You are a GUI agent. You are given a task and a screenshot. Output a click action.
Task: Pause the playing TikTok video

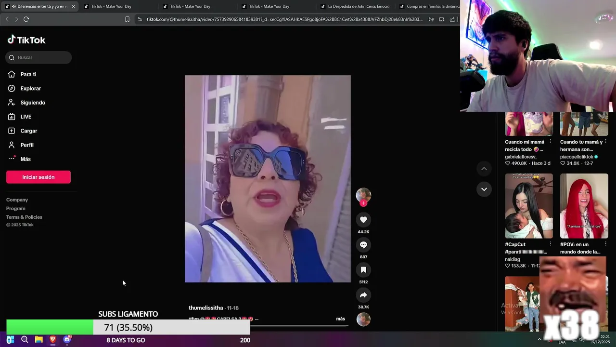coord(268,179)
